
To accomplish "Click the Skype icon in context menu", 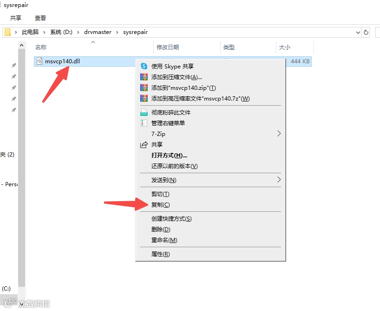I will (144, 66).
